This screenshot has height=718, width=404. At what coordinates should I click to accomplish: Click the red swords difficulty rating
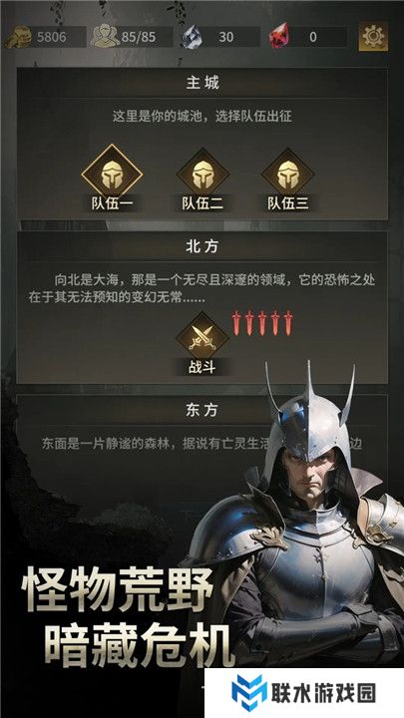pyautogui.click(x=262, y=323)
